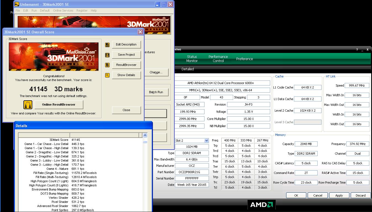
Task: Select the Detailed sub-tab
Action: pos(188,69)
